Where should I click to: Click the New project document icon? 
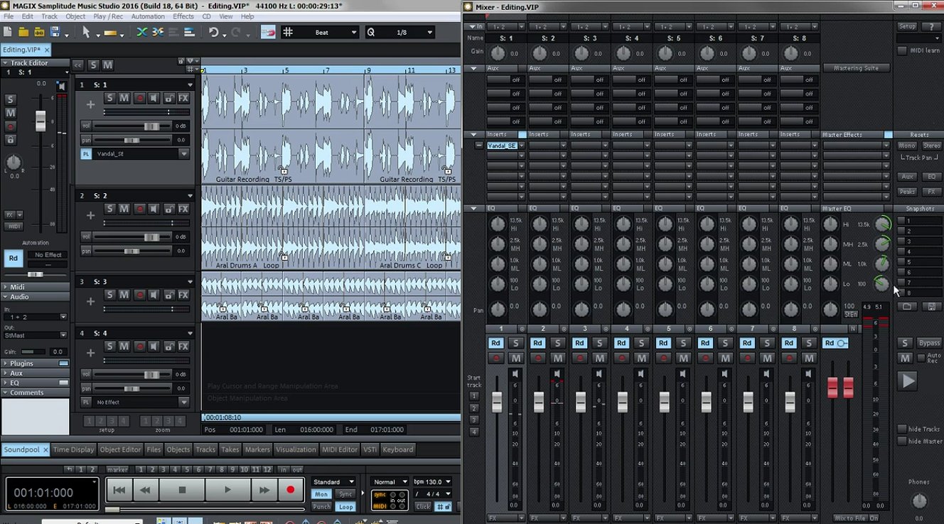coord(8,32)
